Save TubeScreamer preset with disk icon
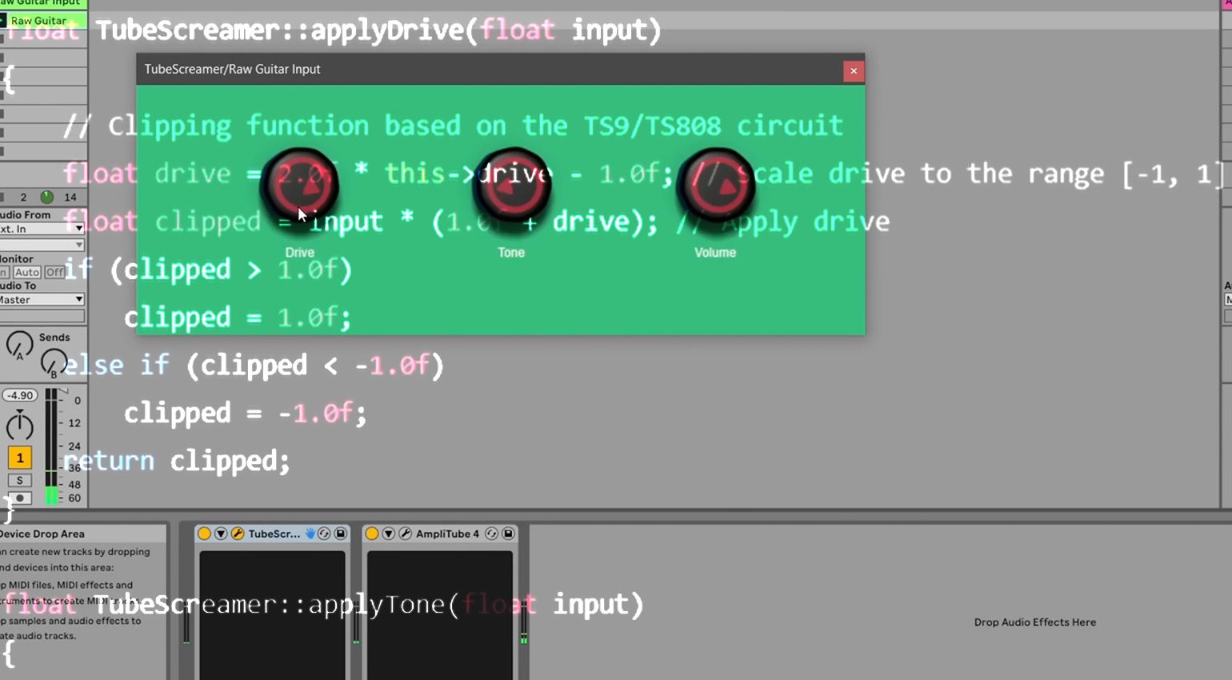The height and width of the screenshot is (680, 1232). [340, 534]
